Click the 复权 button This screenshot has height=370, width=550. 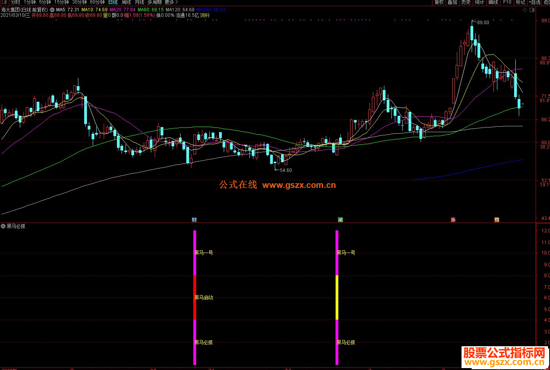click(x=439, y=2)
